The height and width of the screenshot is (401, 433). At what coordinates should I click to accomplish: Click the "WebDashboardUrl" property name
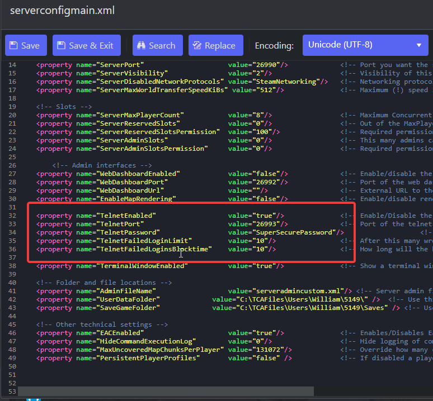click(130, 190)
